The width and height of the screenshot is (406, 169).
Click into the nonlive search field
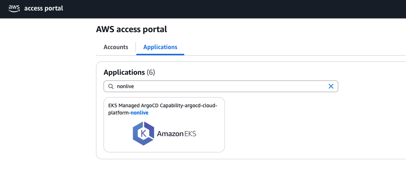[221, 86]
